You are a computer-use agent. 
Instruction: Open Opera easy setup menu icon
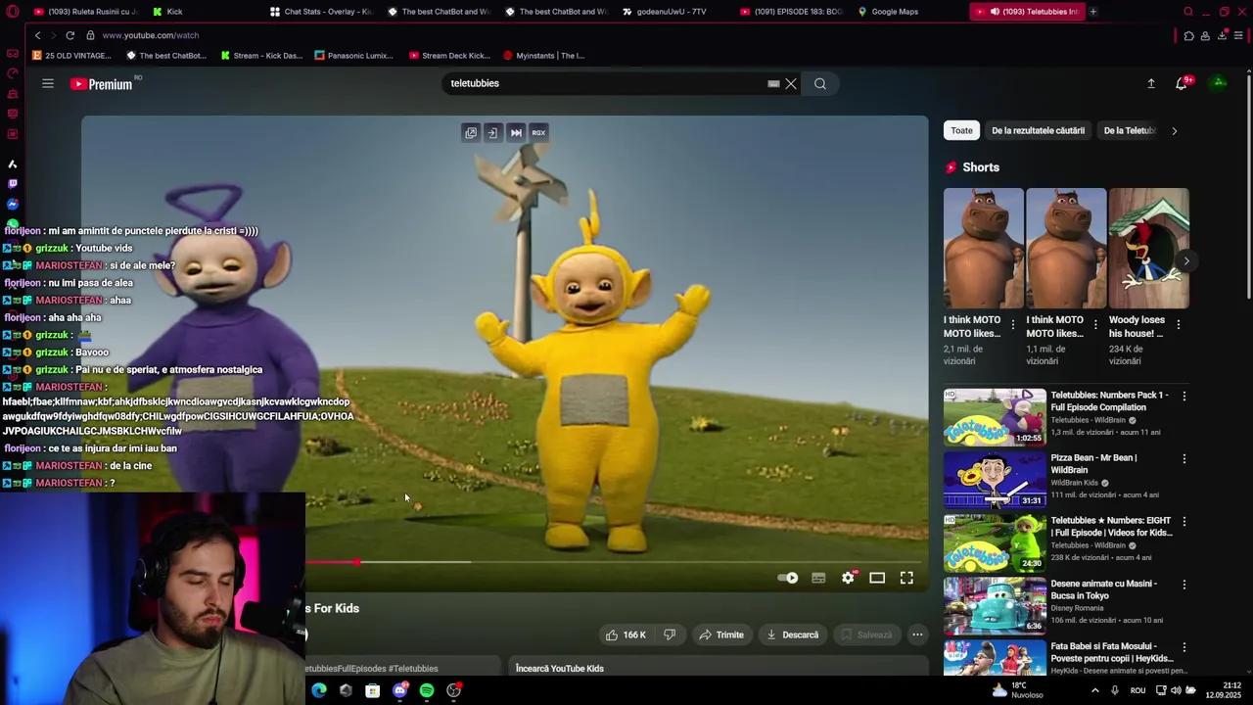pos(1238,35)
